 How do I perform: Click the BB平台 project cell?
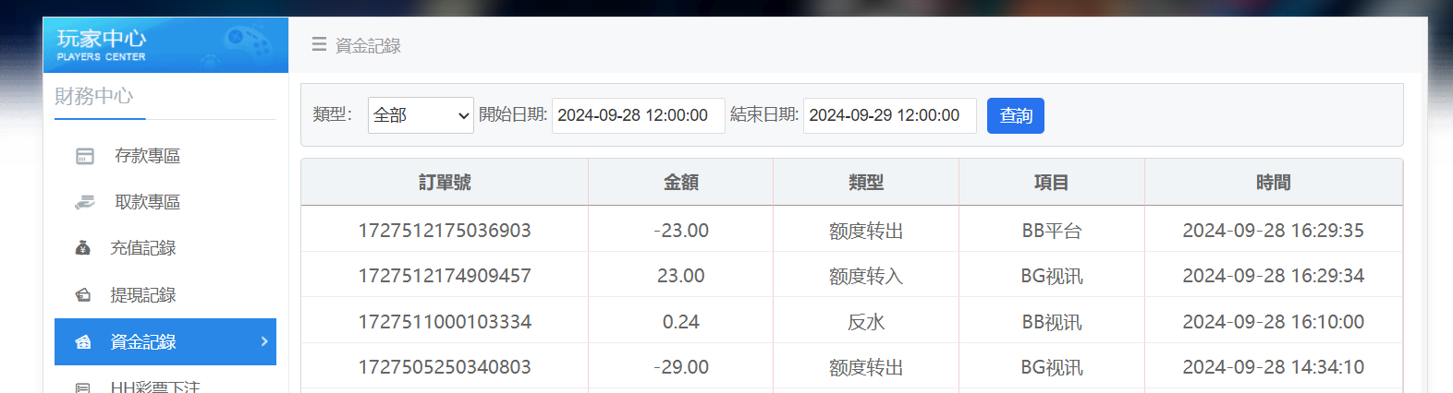coord(1052,231)
